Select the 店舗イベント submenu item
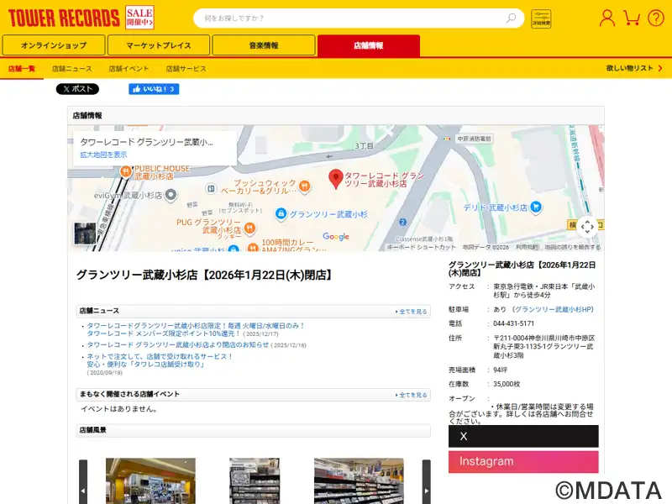Screen dimensions: 672x504 [129, 68]
